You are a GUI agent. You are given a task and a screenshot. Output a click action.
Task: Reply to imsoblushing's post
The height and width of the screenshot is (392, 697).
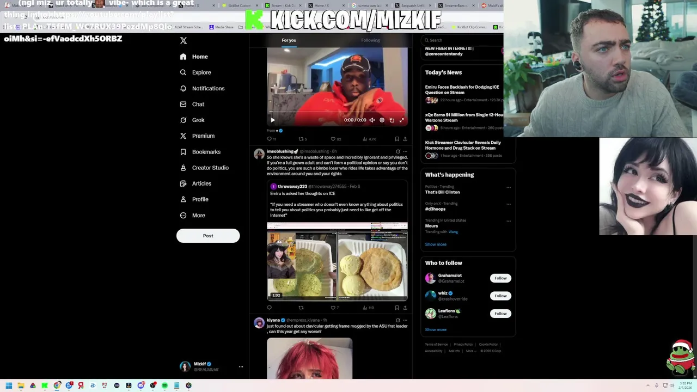coord(269,308)
